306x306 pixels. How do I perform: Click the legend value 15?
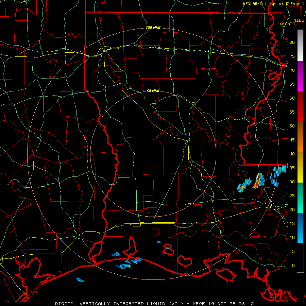[292, 224]
